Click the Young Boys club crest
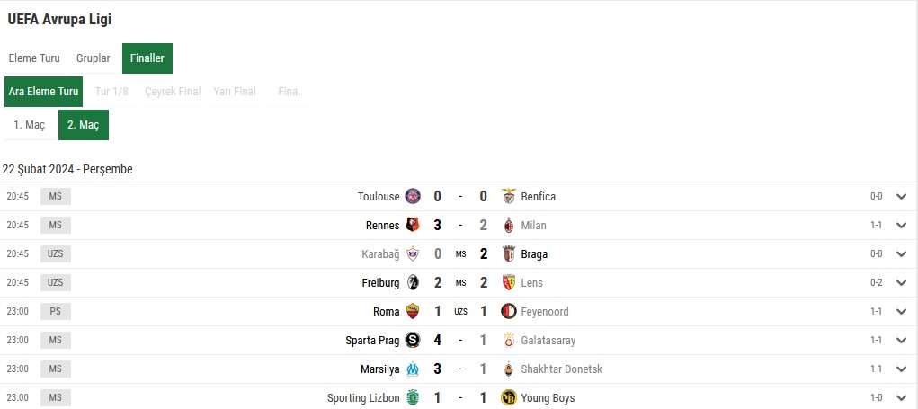The width and height of the screenshot is (918, 409). (x=509, y=398)
